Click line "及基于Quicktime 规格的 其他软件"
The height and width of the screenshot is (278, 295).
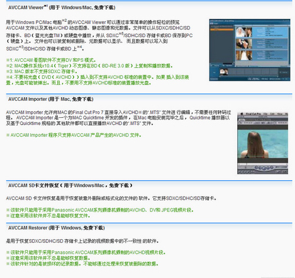tap(80, 124)
